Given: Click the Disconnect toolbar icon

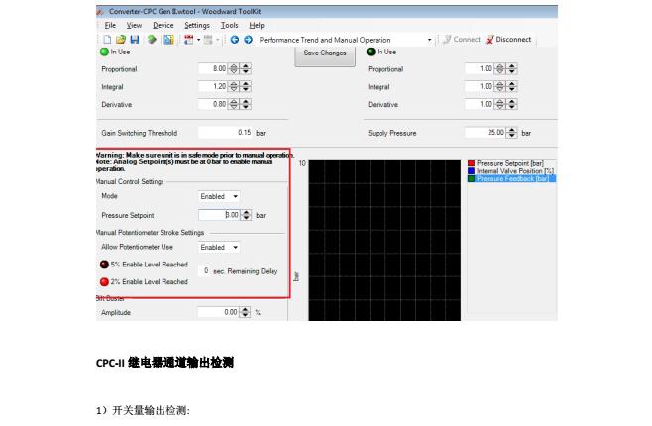Looking at the screenshot, I should (508, 39).
